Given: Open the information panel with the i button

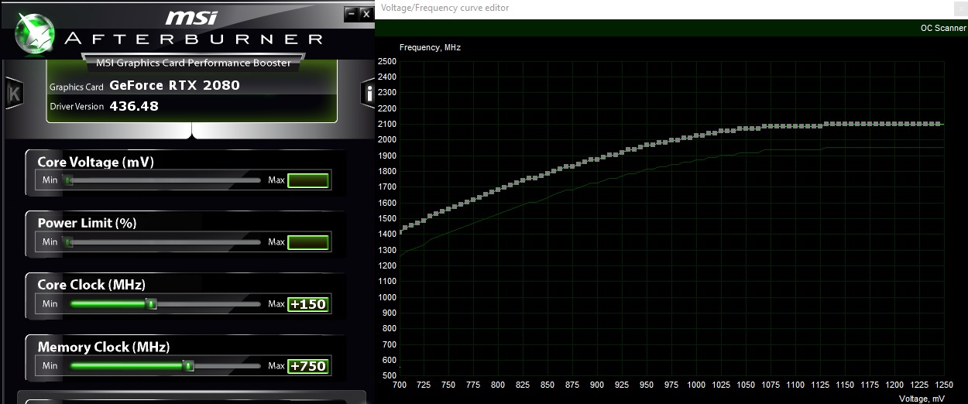Looking at the screenshot, I should [369, 93].
